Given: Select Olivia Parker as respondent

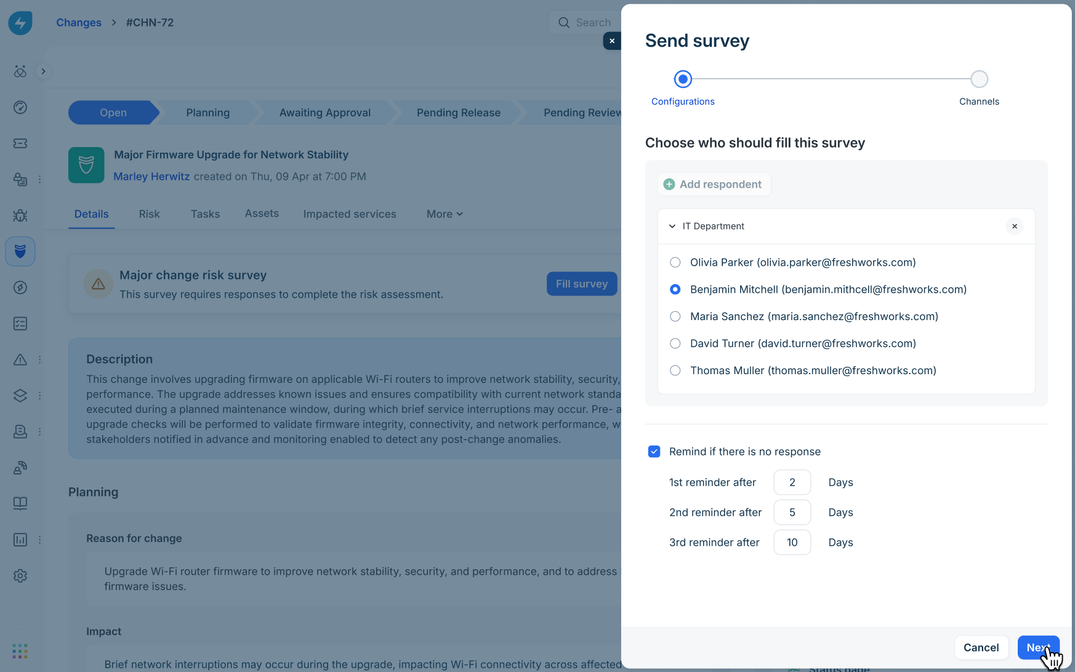Looking at the screenshot, I should click(x=675, y=263).
